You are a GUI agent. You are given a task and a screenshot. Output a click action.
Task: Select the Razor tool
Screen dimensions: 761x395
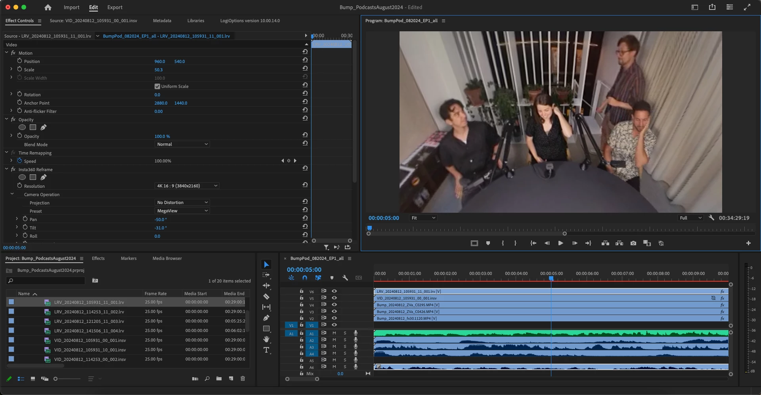(266, 296)
